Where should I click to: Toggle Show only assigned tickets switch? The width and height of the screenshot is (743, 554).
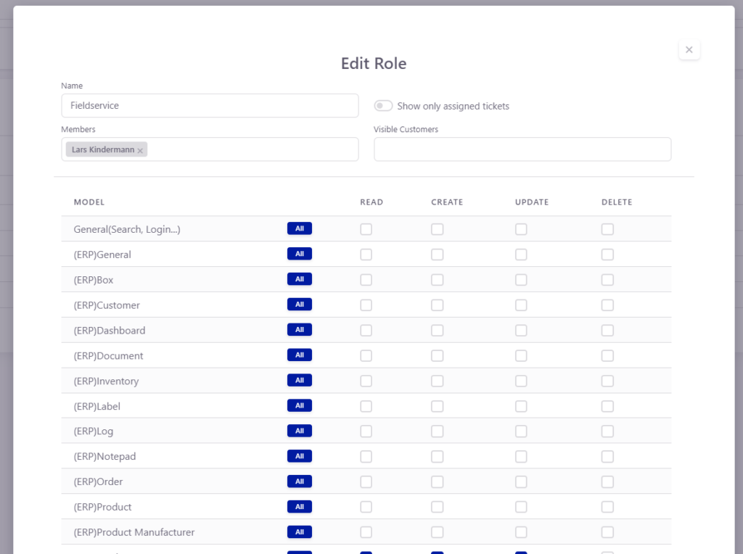click(x=383, y=106)
